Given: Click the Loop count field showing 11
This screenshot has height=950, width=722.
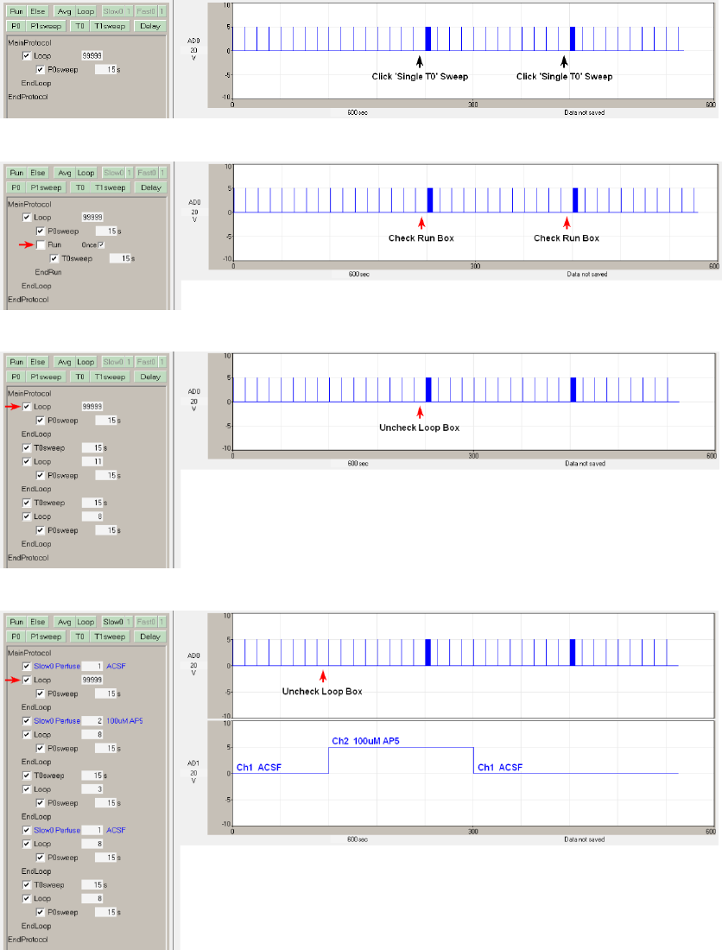Looking at the screenshot, I should (x=92, y=461).
